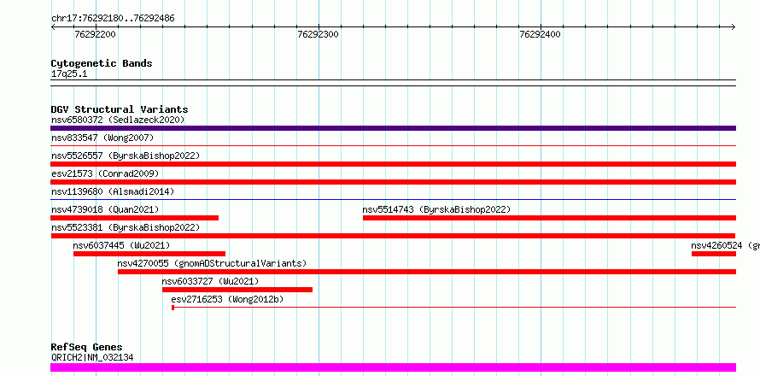The width and height of the screenshot is (760, 376).
Task: Open nsv1139680 (Alsmadi2014) variant label
Action: [x=113, y=191]
